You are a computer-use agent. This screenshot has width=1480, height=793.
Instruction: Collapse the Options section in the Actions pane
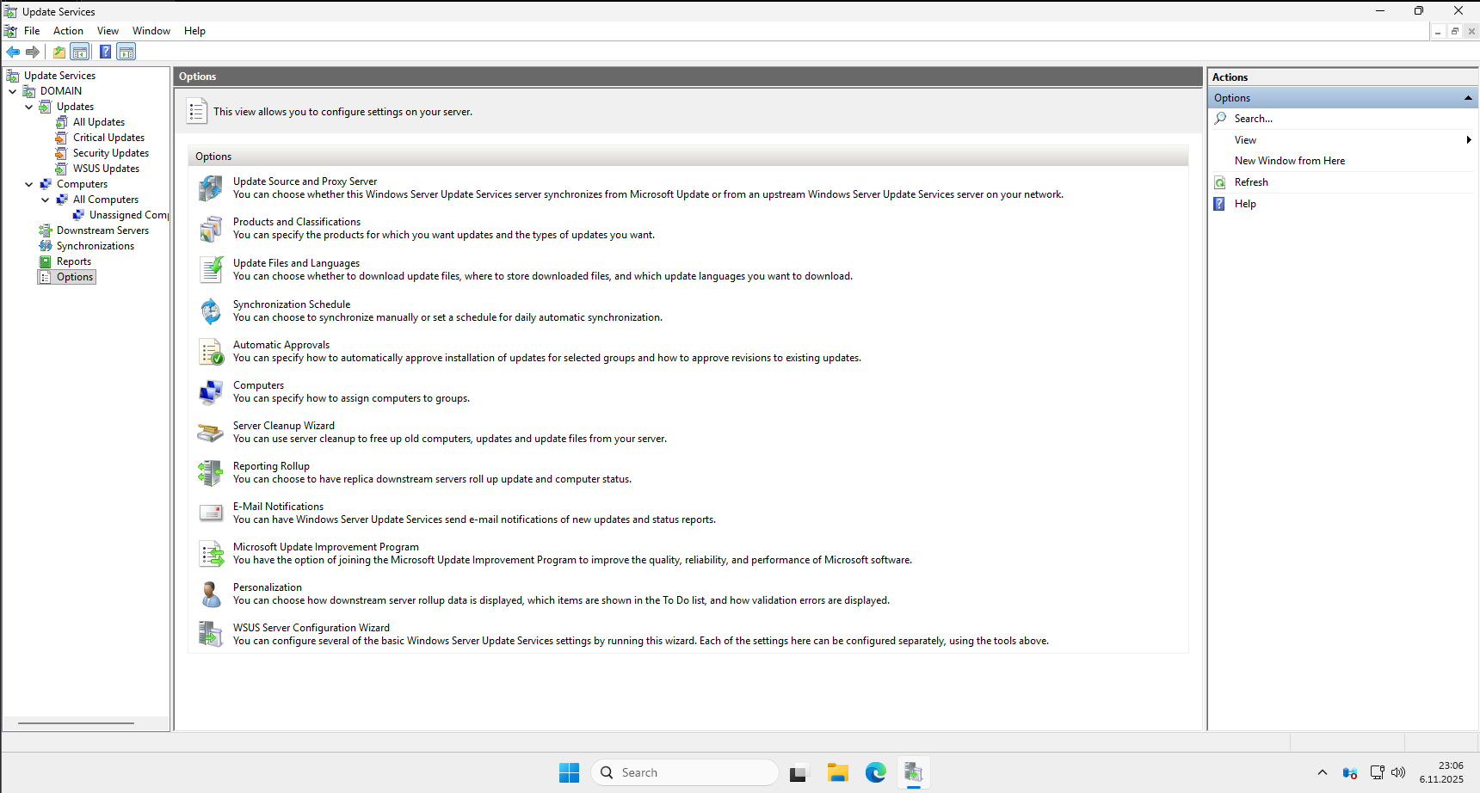(x=1466, y=97)
